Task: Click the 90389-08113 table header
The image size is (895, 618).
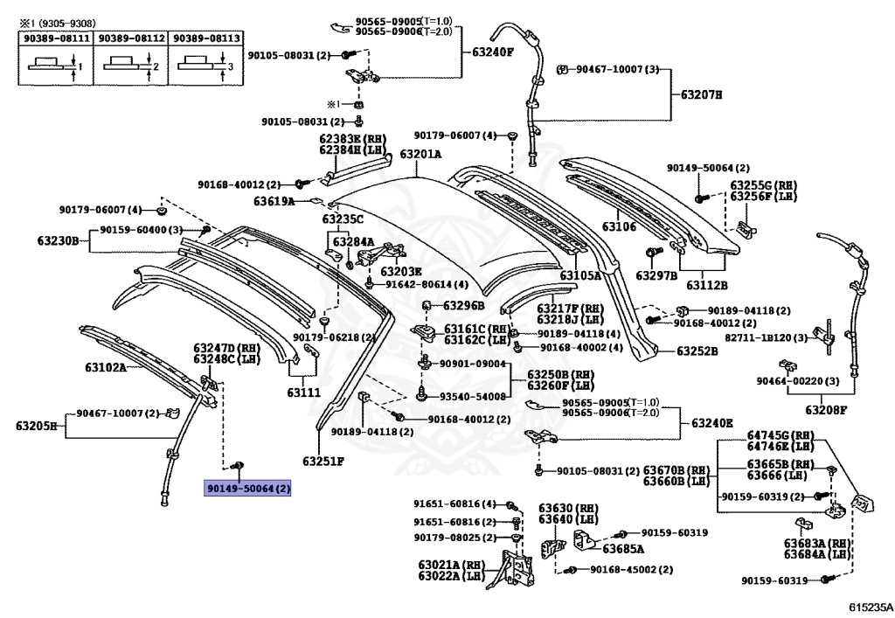Action: point(206,38)
